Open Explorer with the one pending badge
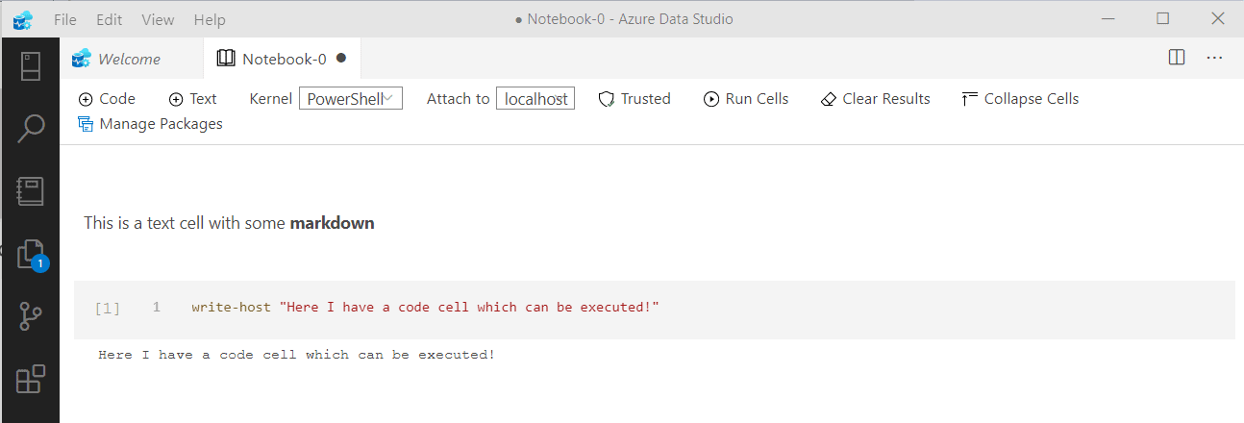 (x=31, y=254)
